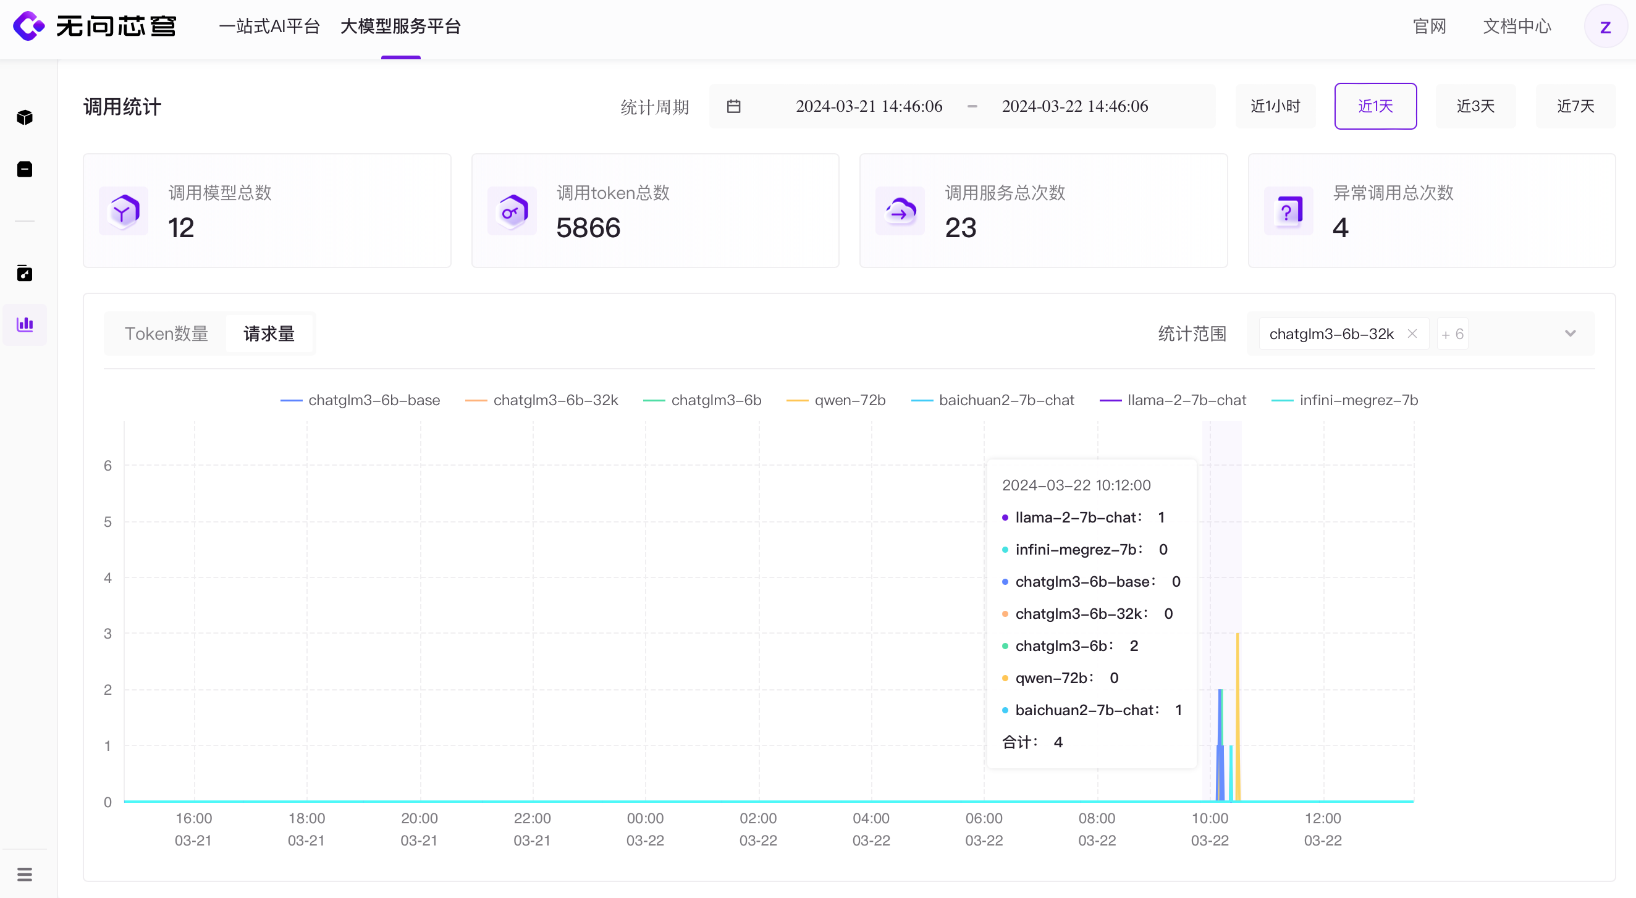Image resolution: width=1636 pixels, height=898 pixels.
Task: Toggle infini-megrez-7b legend series
Action: (x=1344, y=400)
